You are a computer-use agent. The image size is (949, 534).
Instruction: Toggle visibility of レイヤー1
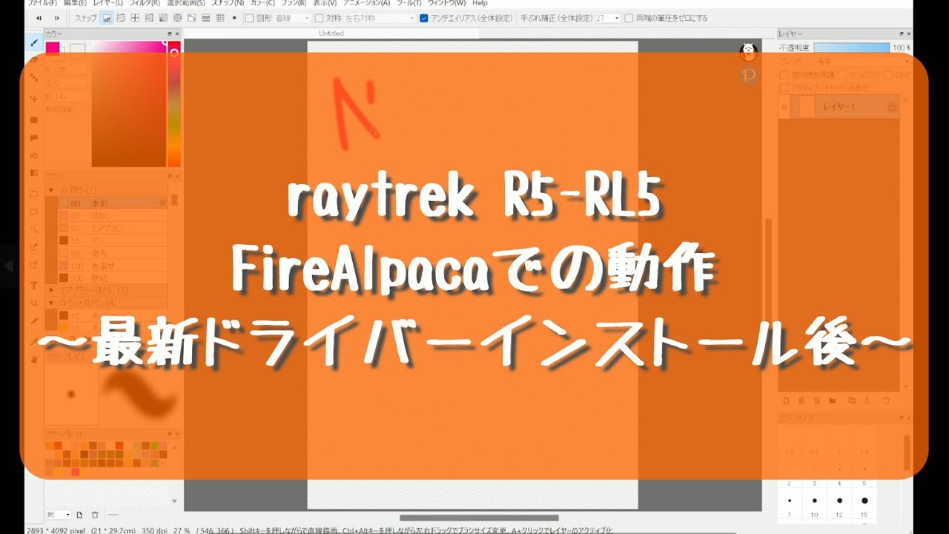784,108
